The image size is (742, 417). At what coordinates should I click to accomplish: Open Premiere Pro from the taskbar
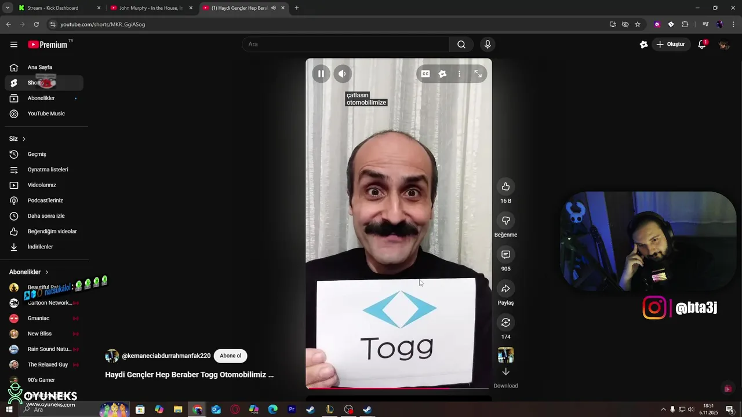tap(292, 409)
